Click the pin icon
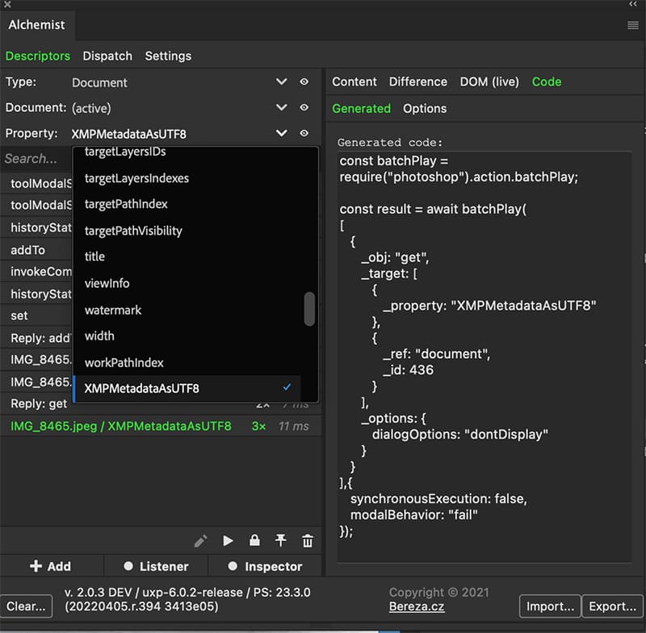The width and height of the screenshot is (646, 633). point(281,541)
